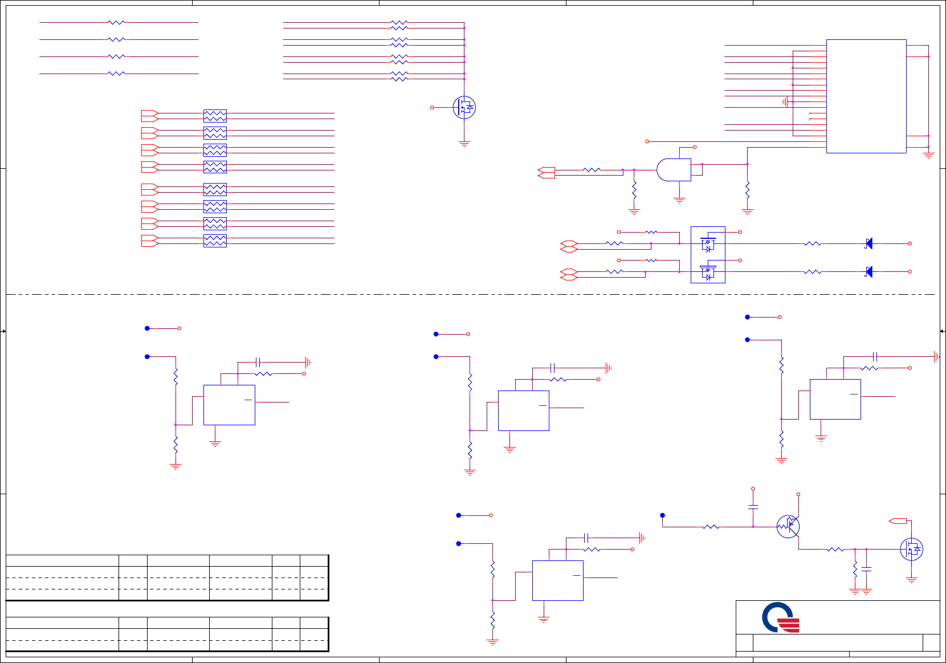Viewport: 946px width, 663px height.
Task: Click the MOSFET below the resistor bus
Action: [x=464, y=107]
